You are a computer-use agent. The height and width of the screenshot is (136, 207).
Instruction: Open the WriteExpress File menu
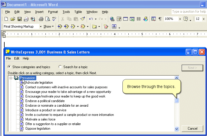tap(8, 58)
